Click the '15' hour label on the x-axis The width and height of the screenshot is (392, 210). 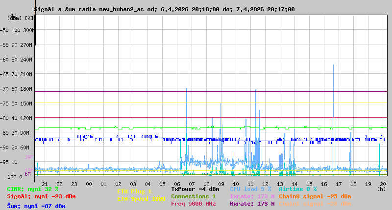click(x=310, y=184)
